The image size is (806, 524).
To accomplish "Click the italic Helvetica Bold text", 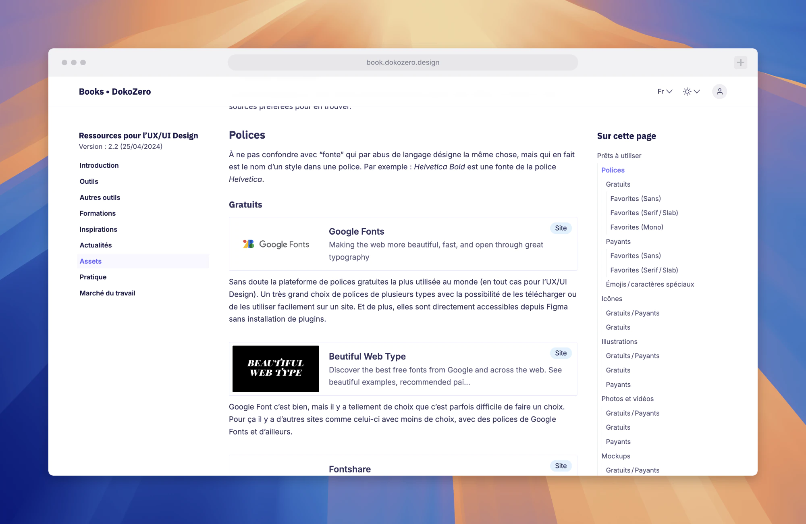I will coord(439,167).
